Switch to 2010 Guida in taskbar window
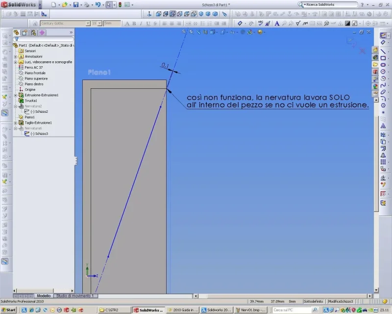 (183, 310)
